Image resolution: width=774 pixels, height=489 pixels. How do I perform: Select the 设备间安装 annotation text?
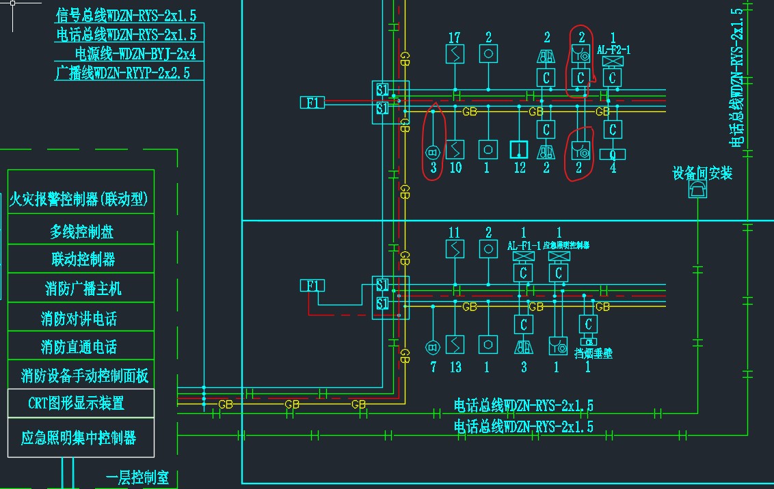tap(702, 173)
